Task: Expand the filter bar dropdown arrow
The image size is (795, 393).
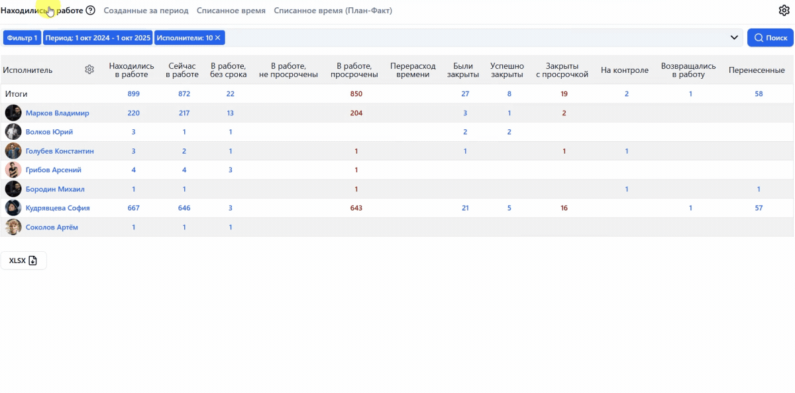Action: (734, 38)
